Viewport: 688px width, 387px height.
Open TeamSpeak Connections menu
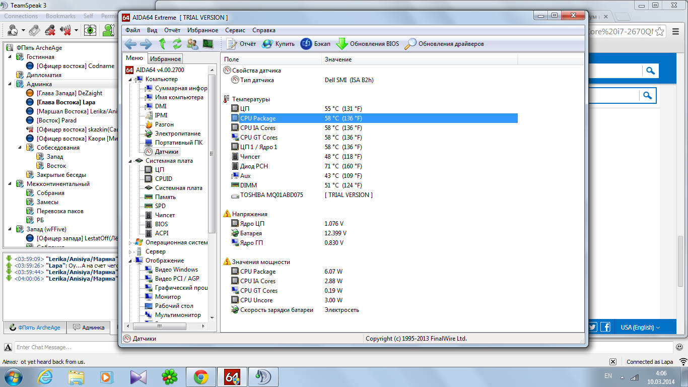coord(21,16)
